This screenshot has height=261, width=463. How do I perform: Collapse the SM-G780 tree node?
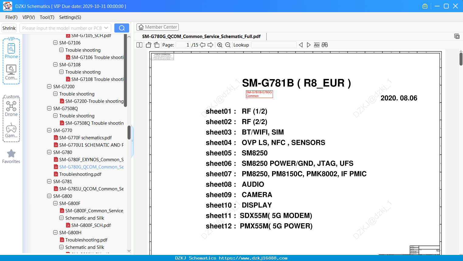click(x=49, y=152)
